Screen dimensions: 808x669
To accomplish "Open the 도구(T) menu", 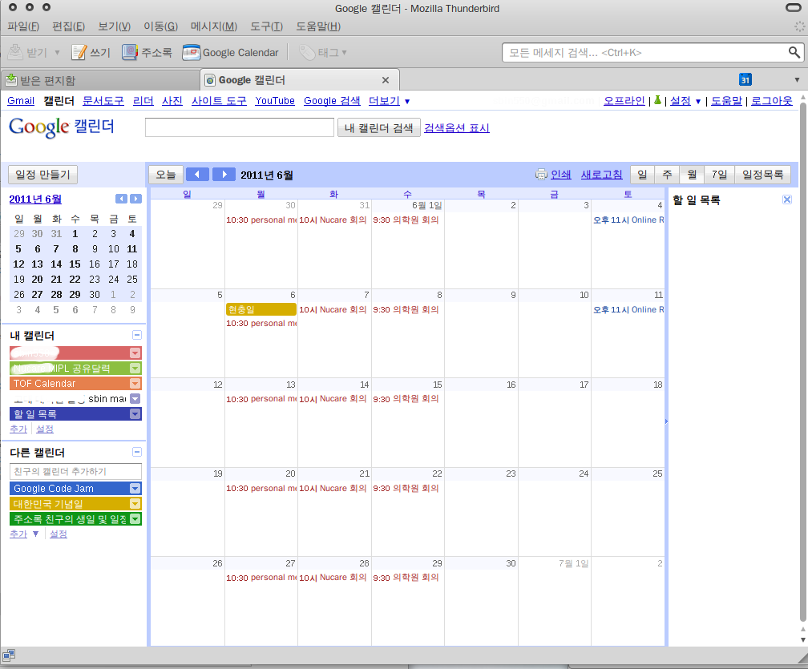I will (x=266, y=26).
